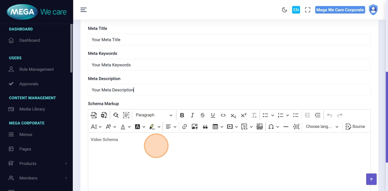Click the Meta Keywords input field
Viewport: 388px width, 191px height.
point(229,65)
